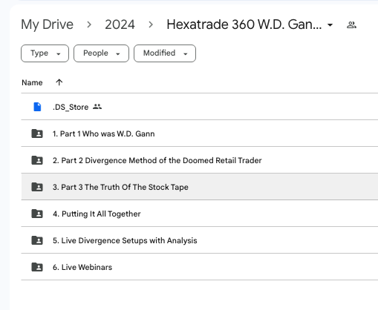Go to the 2024 folder breadcrumb
Image resolution: width=378 pixels, height=310 pixels.
[x=120, y=24]
